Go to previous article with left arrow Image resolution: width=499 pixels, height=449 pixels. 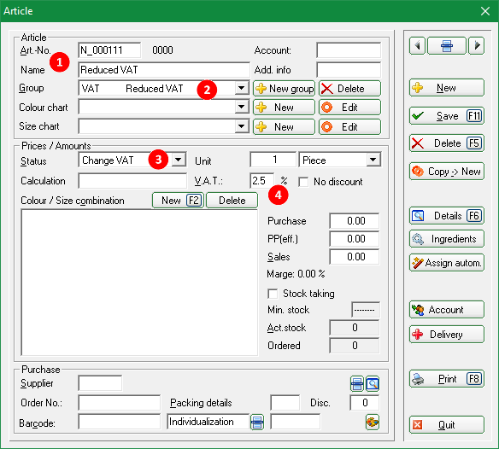coord(417,46)
